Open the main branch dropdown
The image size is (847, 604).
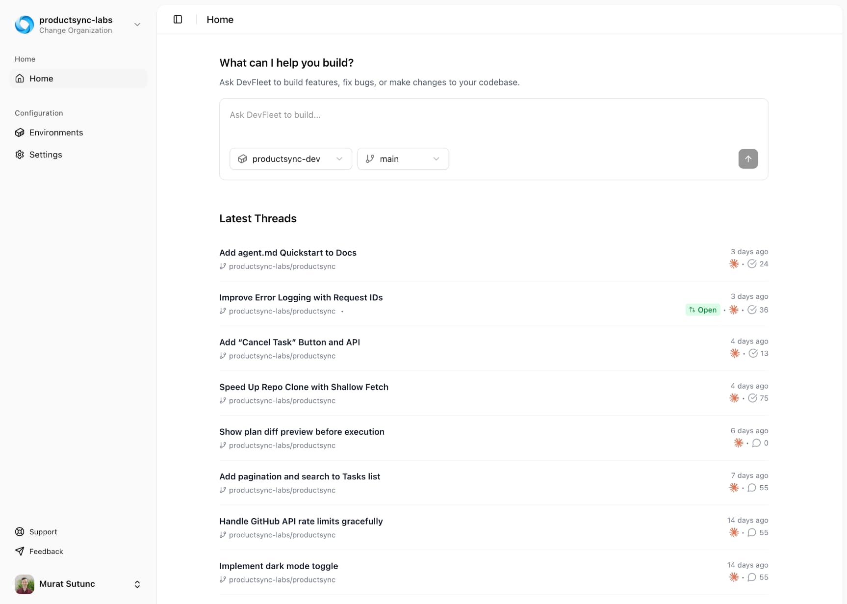(403, 159)
